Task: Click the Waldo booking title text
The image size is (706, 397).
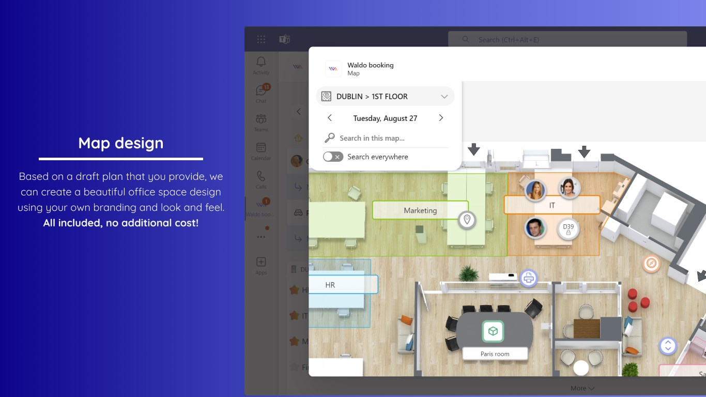Action: [371, 65]
